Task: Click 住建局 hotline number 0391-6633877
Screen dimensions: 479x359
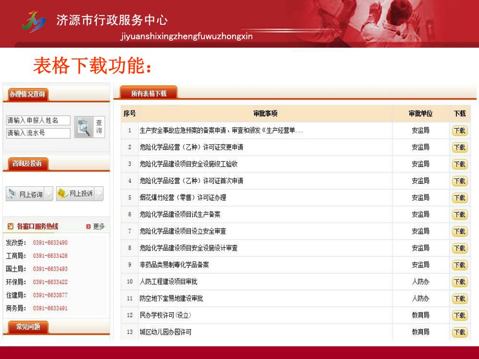Action: 50,295
